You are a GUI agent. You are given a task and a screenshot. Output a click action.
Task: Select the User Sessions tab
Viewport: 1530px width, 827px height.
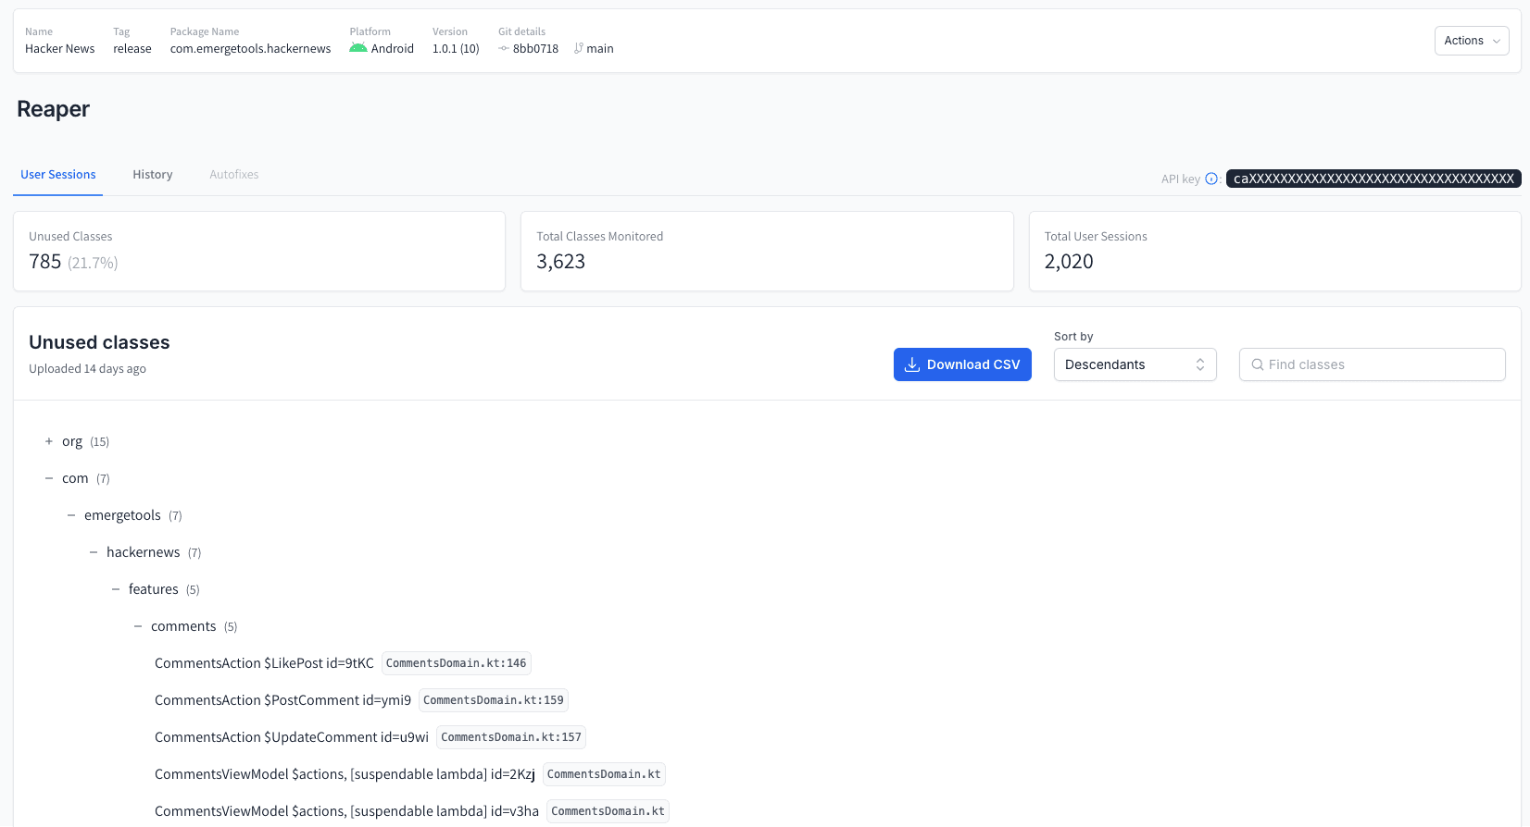[58, 175]
